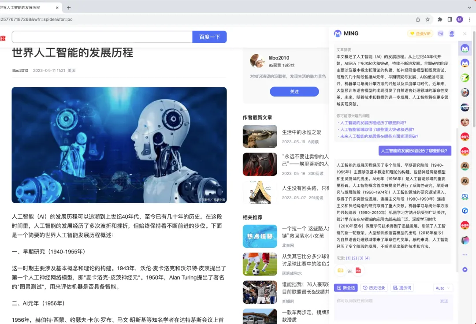
Task: Open a new browser tab with the plus button
Action: (68, 7)
